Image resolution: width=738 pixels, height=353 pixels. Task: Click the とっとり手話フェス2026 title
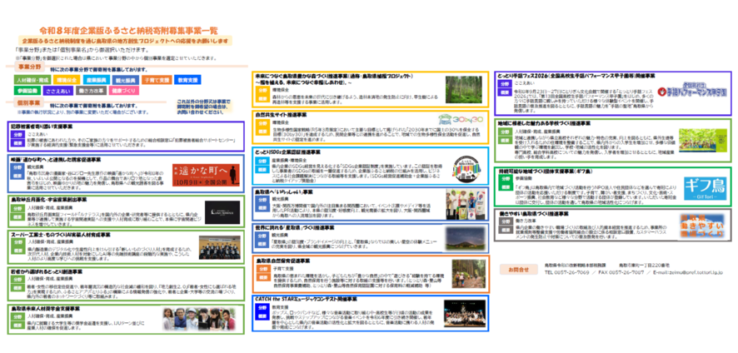[x=577, y=75]
